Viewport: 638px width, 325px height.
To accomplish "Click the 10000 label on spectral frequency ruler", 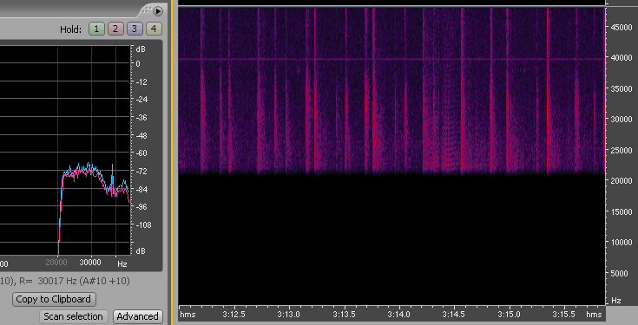I will coord(622,243).
